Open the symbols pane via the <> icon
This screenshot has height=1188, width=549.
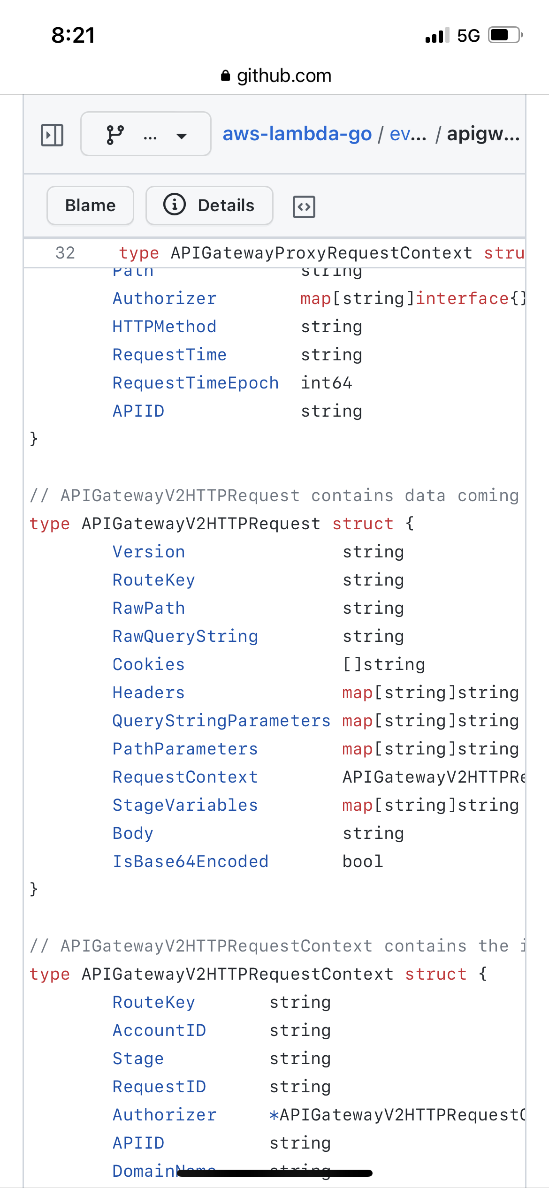(303, 206)
